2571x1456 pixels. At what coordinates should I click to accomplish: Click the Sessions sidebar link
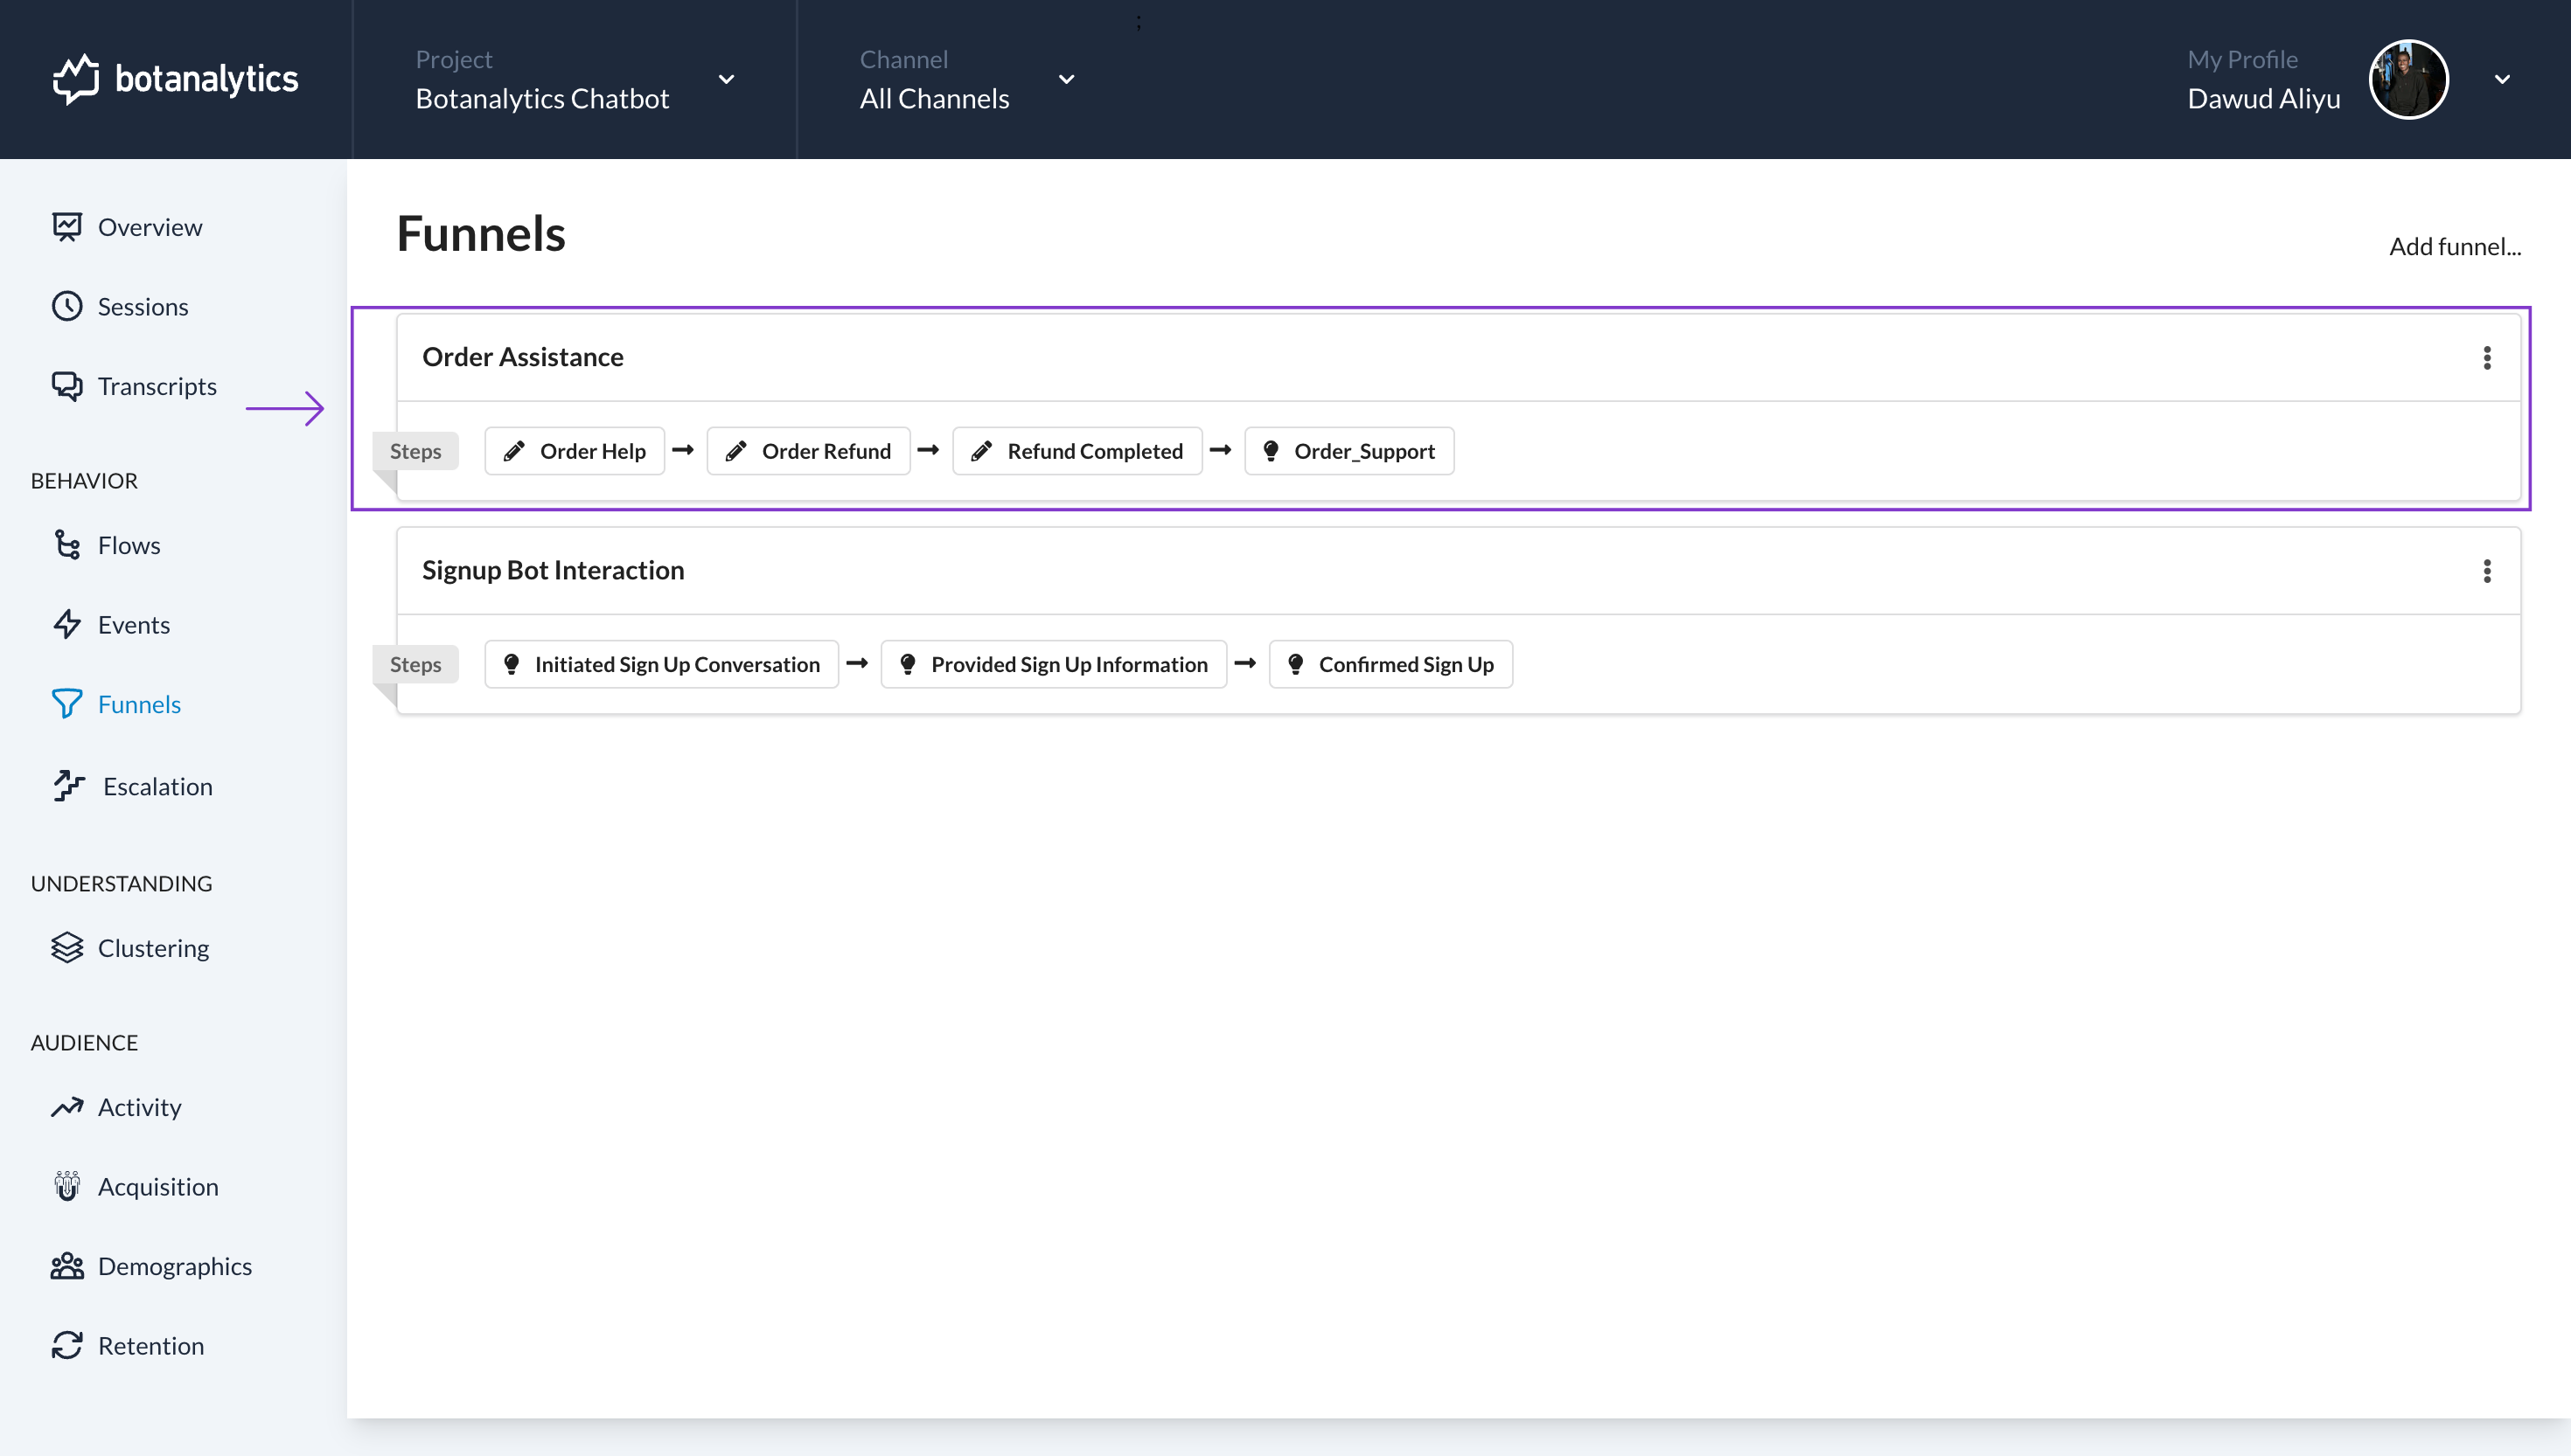point(143,303)
